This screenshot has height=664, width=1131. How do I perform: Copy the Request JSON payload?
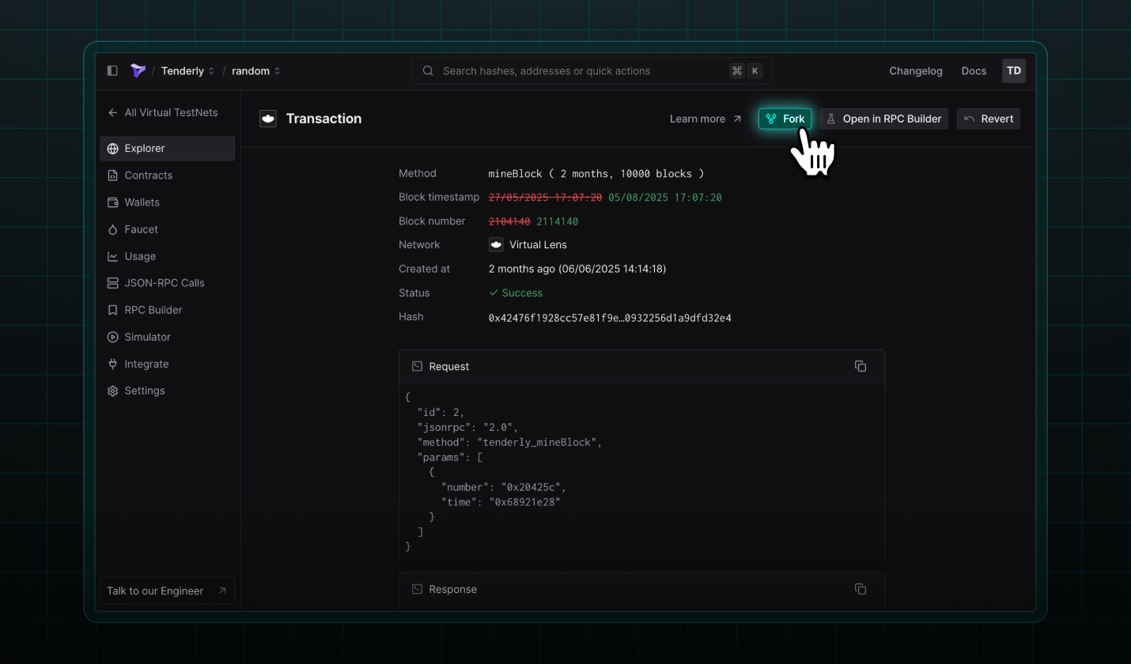tap(861, 366)
